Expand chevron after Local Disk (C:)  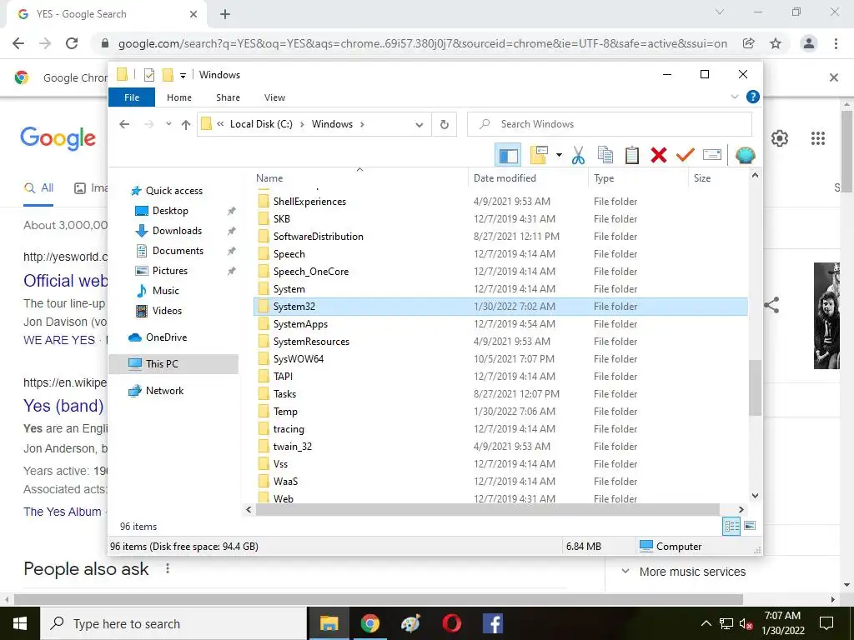[x=302, y=124]
